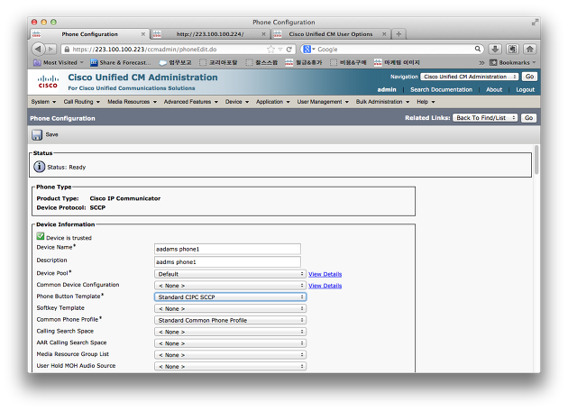The height and width of the screenshot is (411, 568).
Task: Open the Softkey Template dropdown
Action: (x=230, y=308)
